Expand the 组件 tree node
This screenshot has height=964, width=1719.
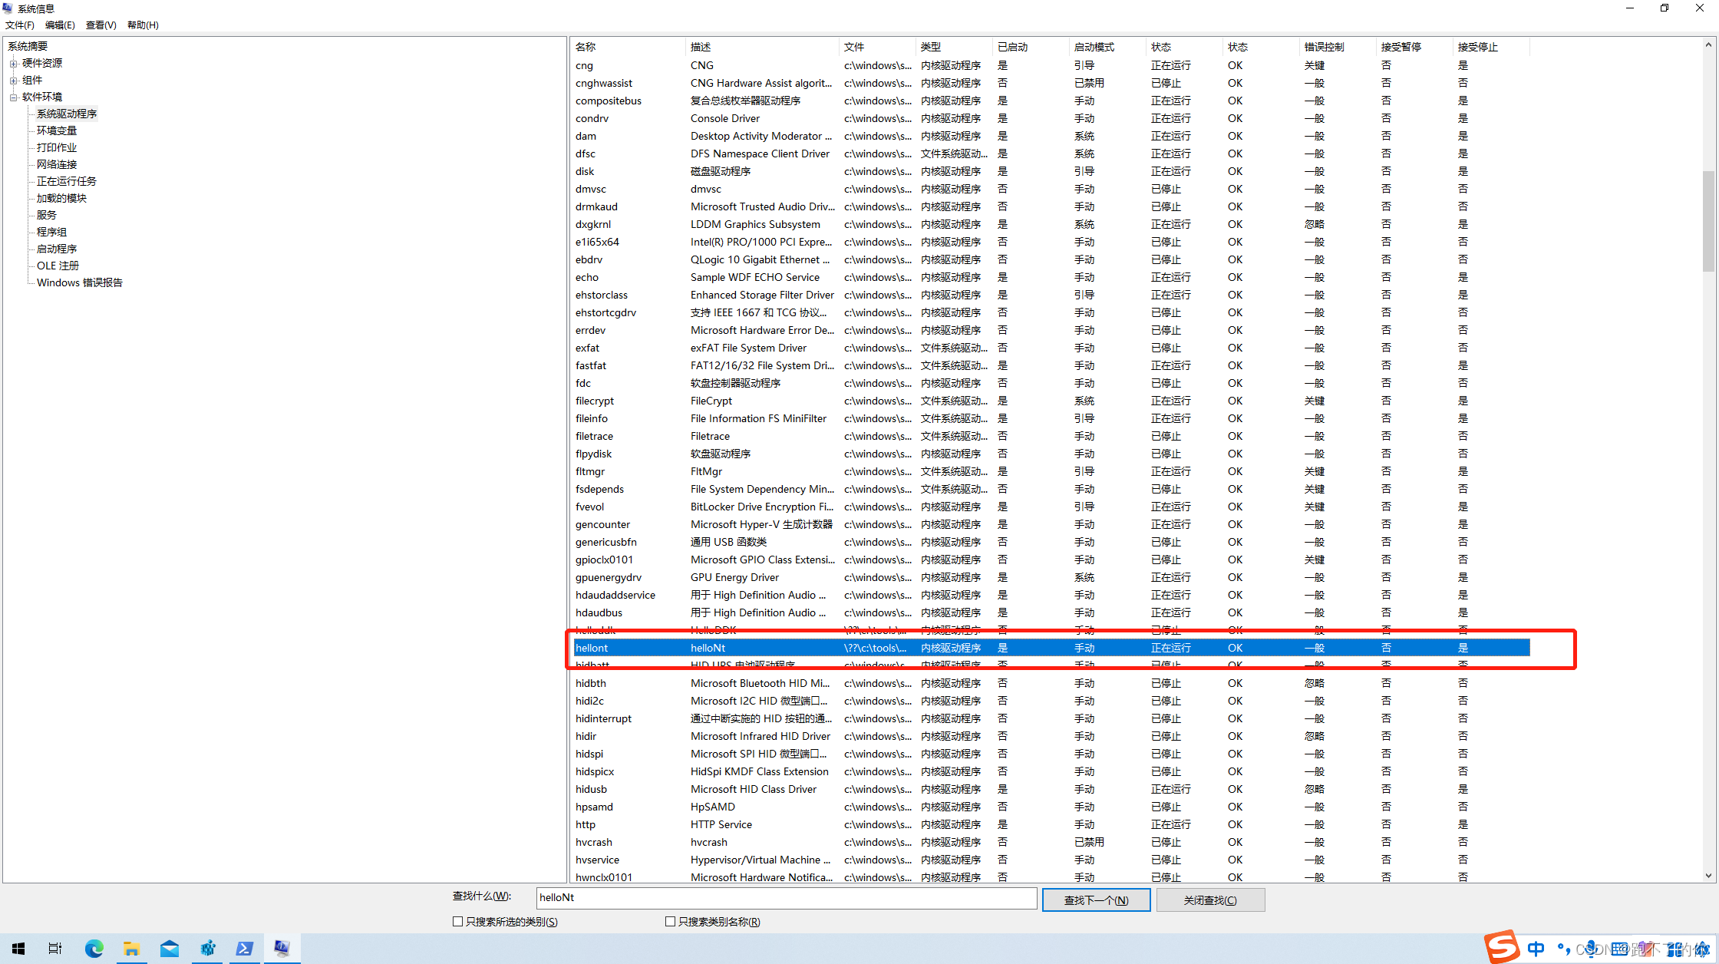click(14, 81)
